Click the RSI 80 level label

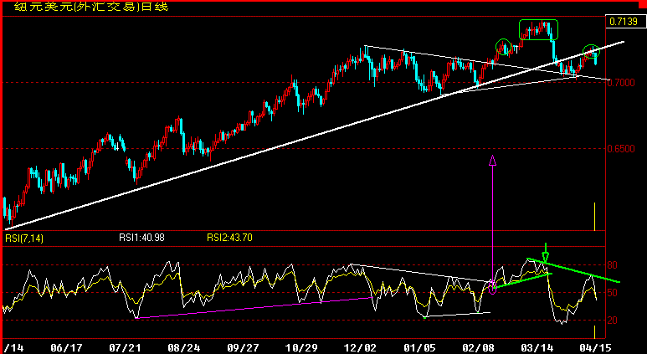point(613,265)
